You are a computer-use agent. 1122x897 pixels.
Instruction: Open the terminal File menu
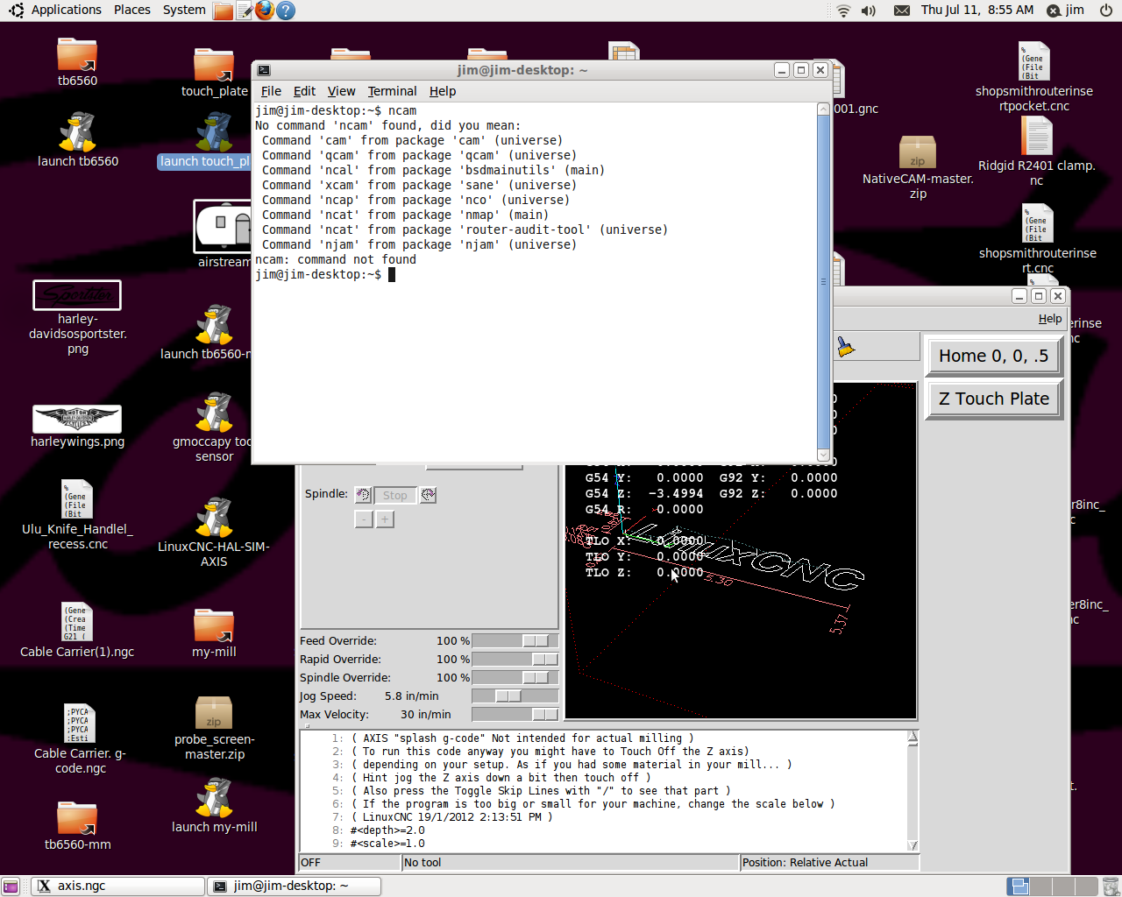pyautogui.click(x=271, y=91)
